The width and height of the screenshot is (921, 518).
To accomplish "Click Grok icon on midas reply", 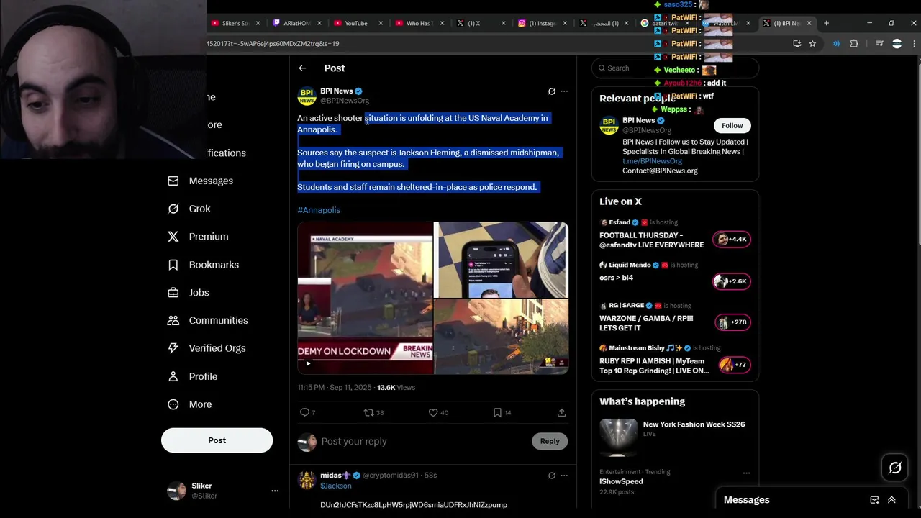I will (x=552, y=476).
